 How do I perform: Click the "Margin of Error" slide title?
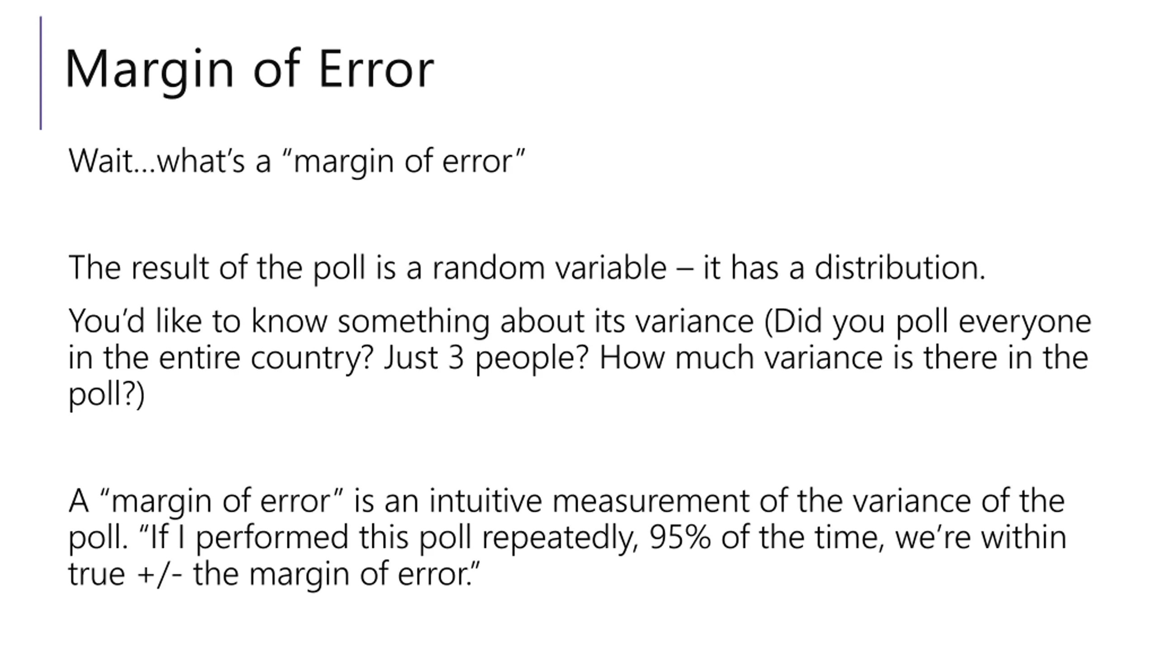(250, 70)
